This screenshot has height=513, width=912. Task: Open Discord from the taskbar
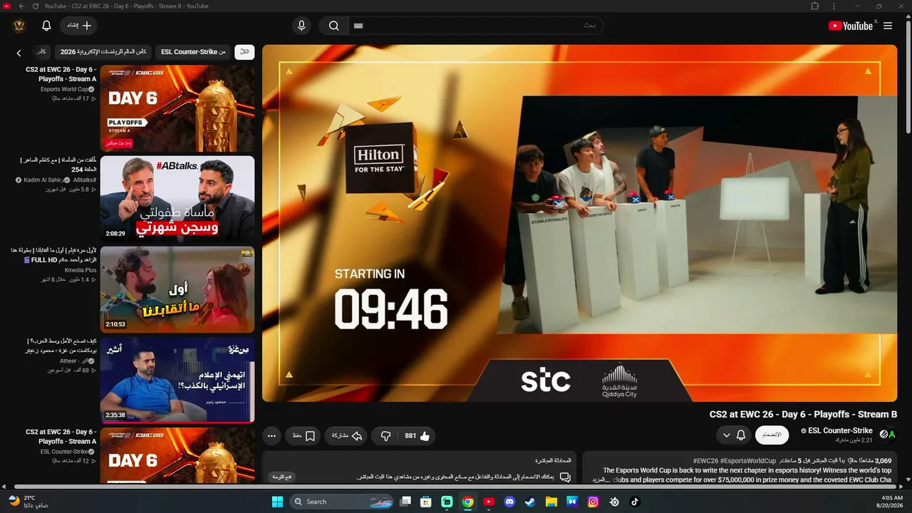pyautogui.click(x=509, y=502)
